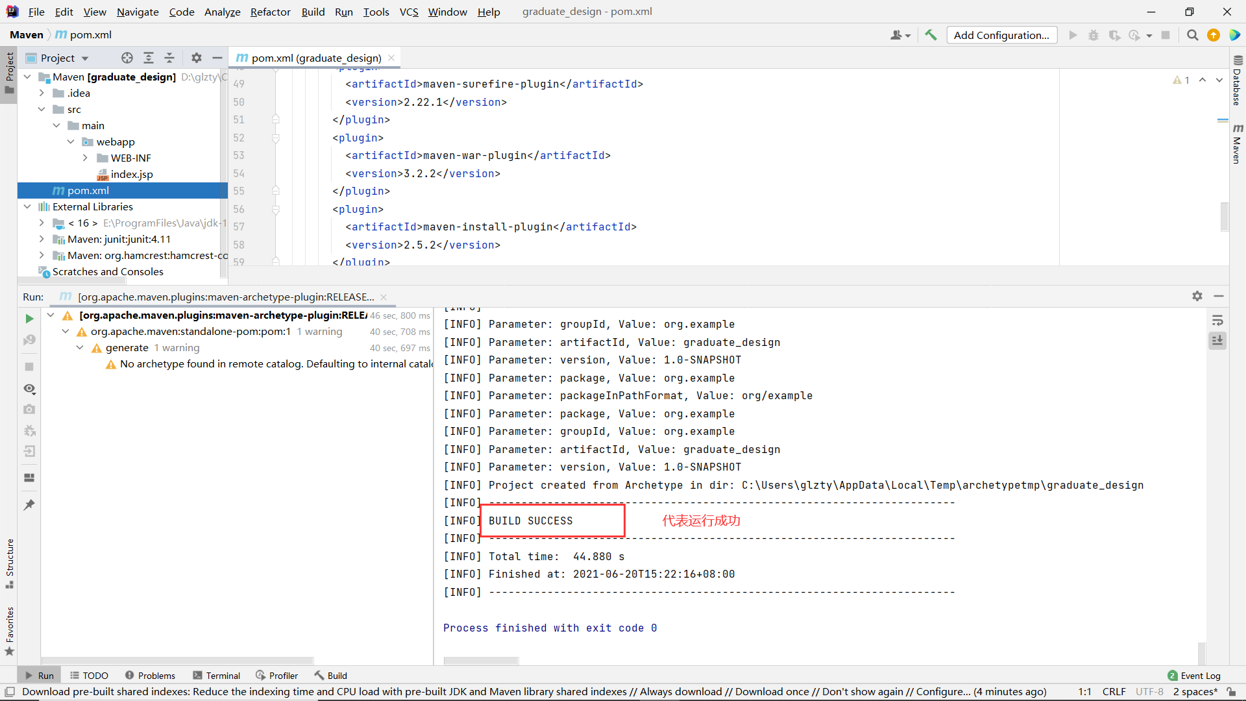Screen dimensions: 1246x701
Task: Toggle show passed eye icon in Run panel
Action: (29, 388)
